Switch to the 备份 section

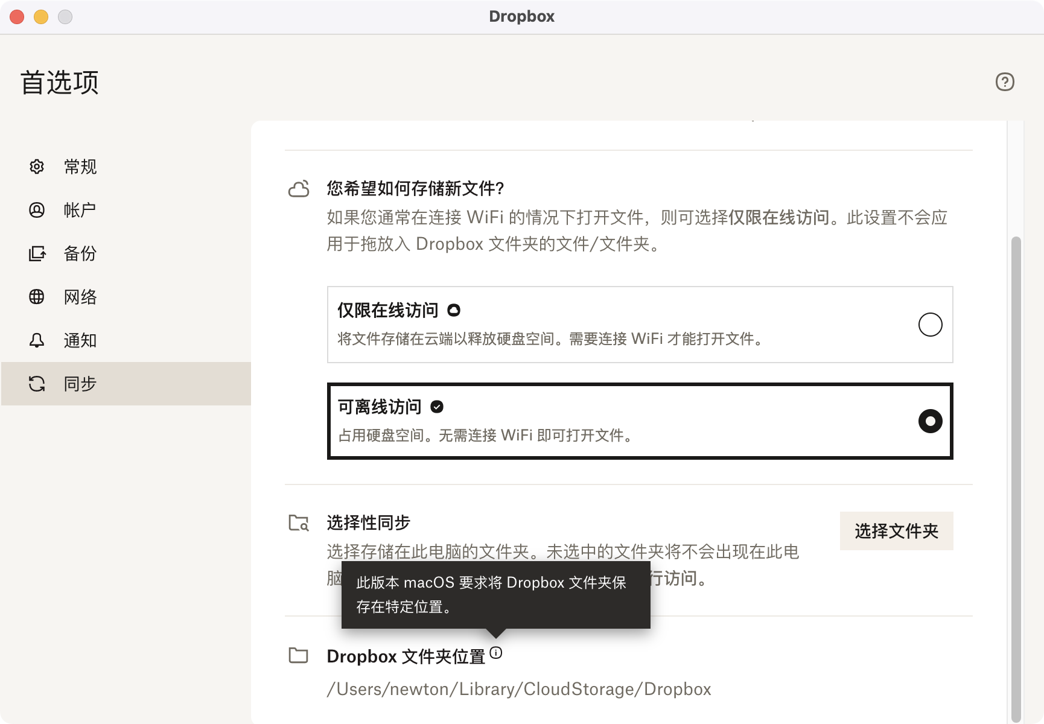[x=126, y=253]
